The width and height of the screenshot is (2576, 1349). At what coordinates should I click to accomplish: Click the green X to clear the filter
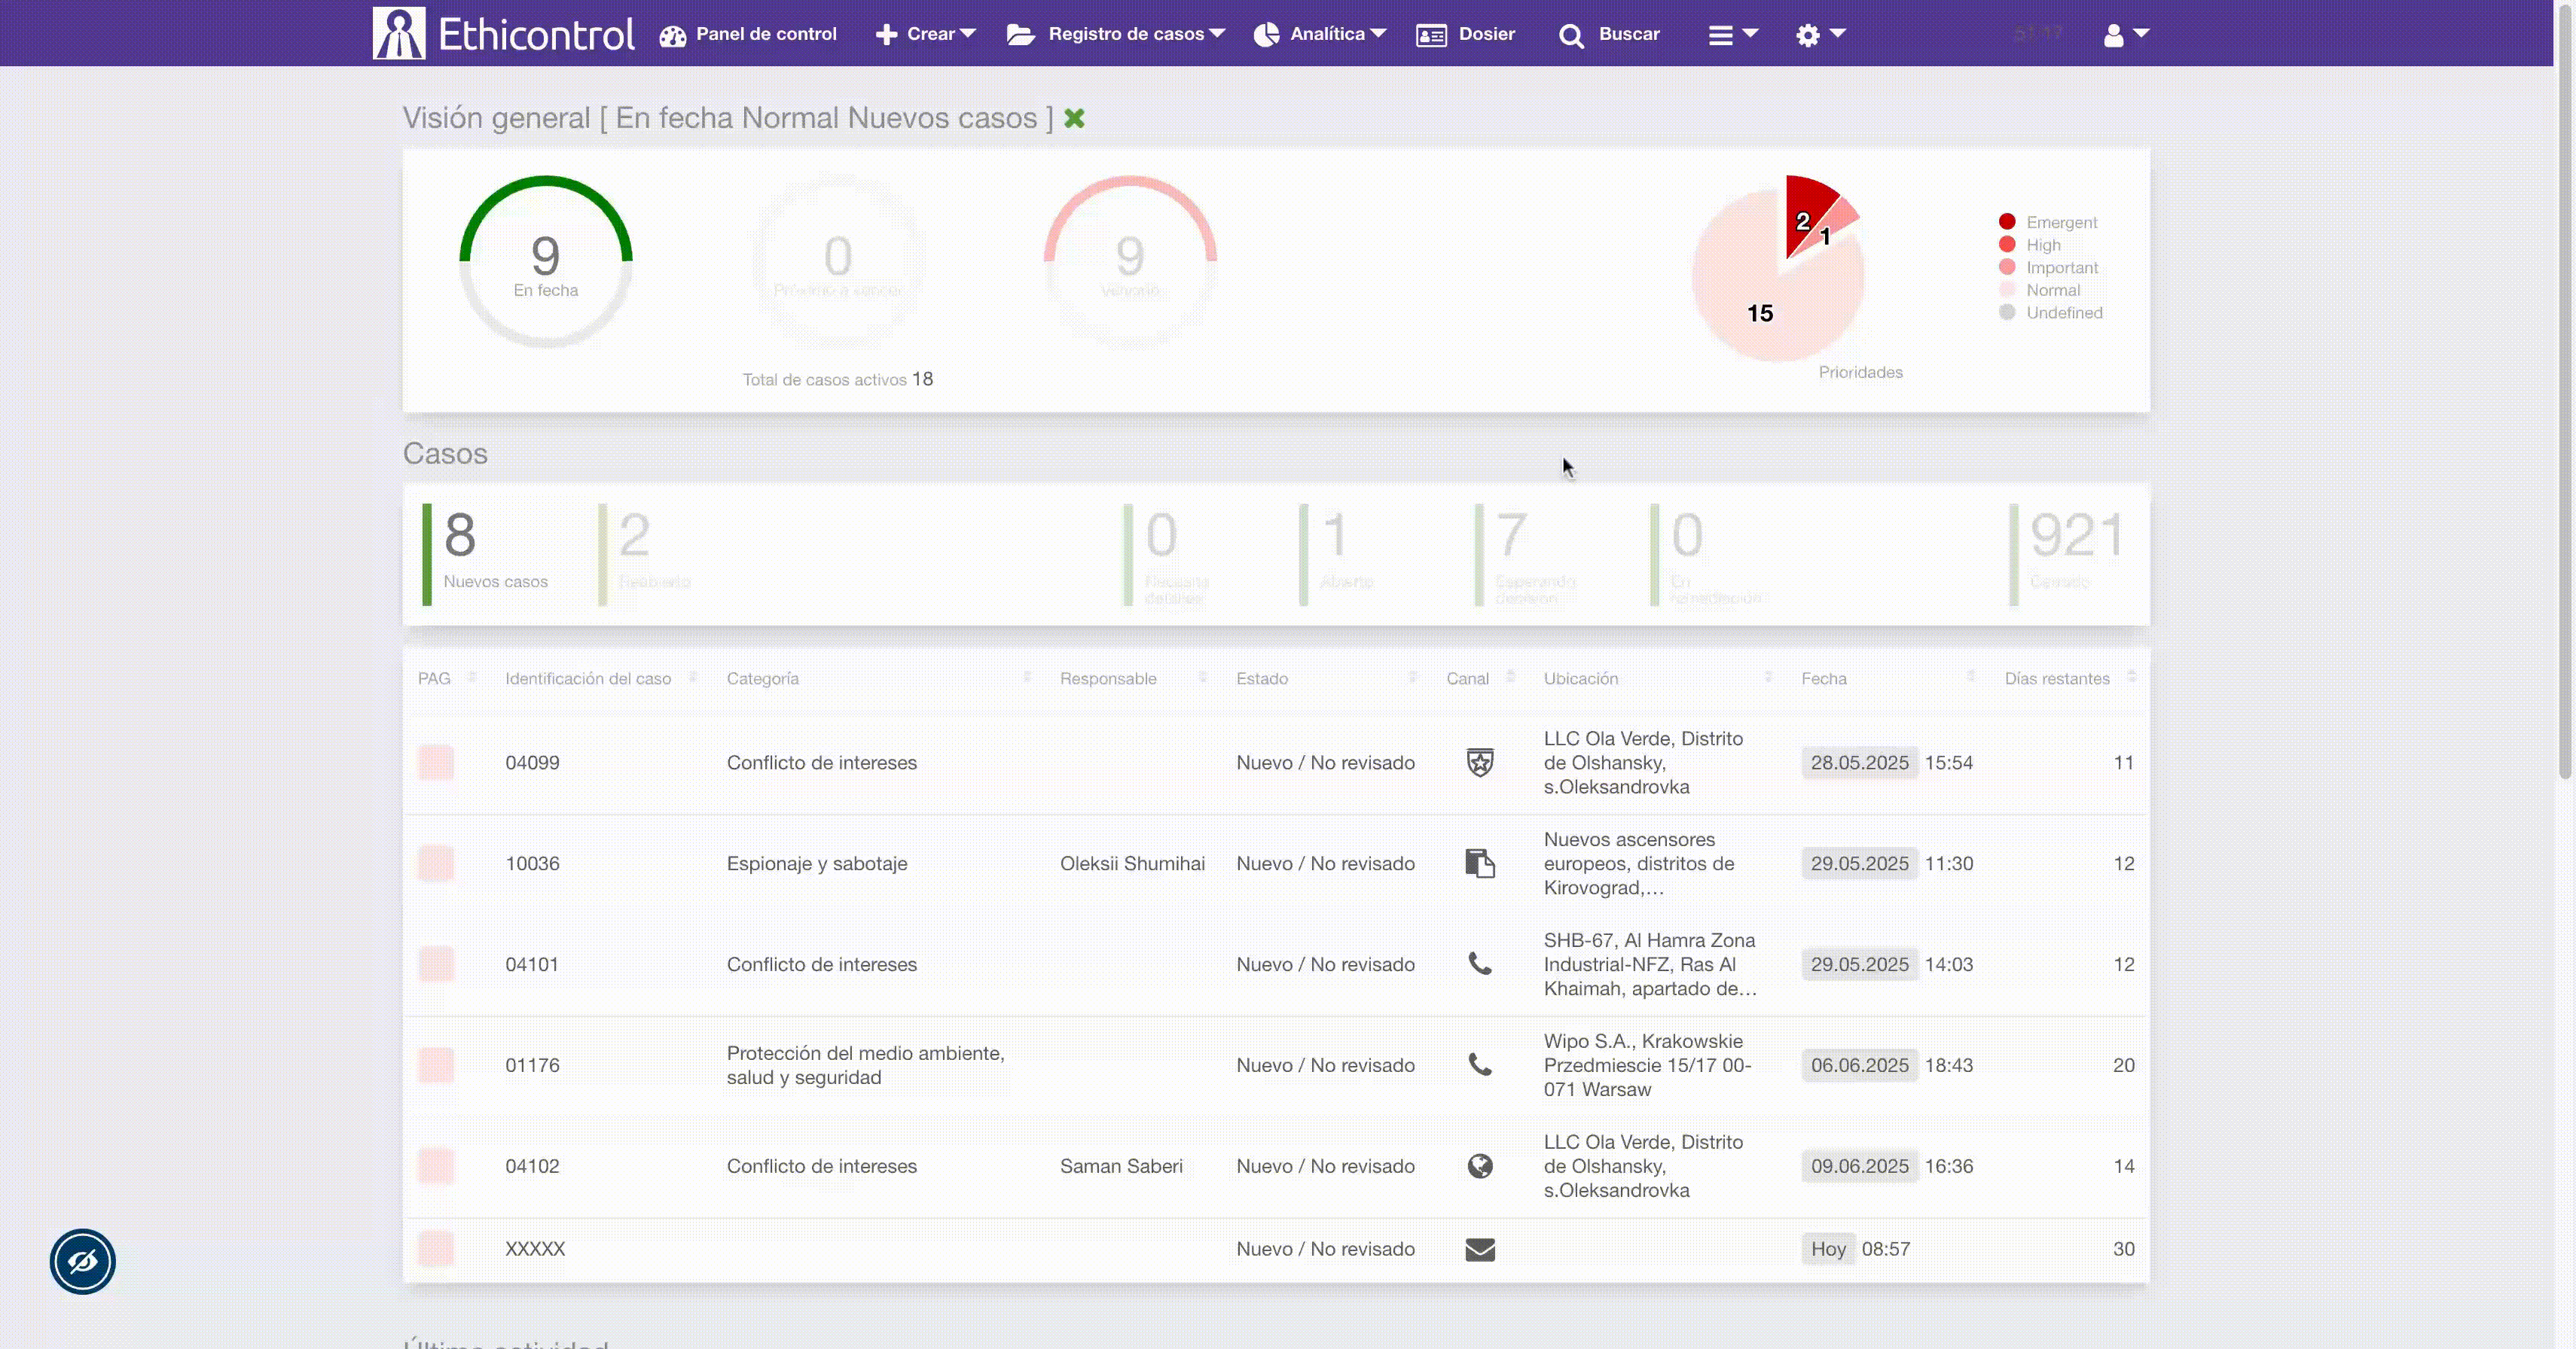tap(1074, 118)
